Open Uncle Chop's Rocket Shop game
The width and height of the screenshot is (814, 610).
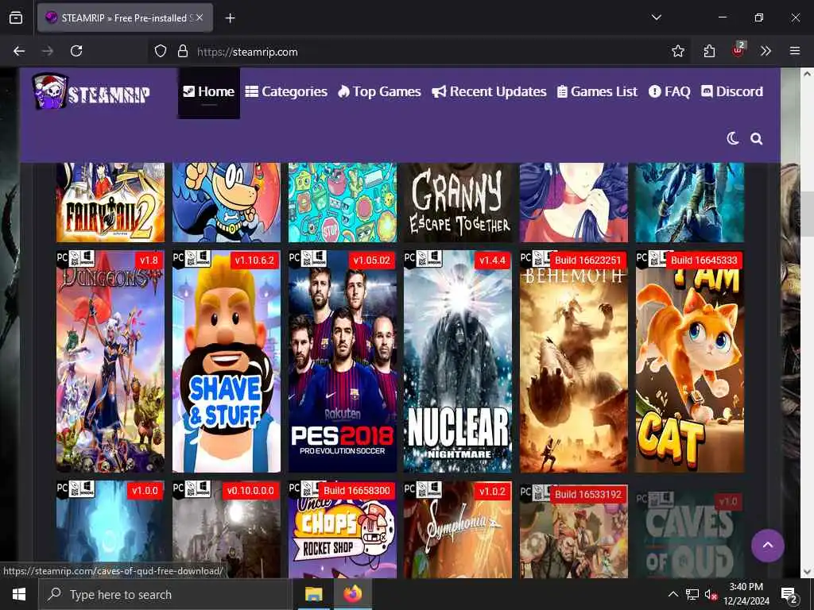(x=342, y=530)
